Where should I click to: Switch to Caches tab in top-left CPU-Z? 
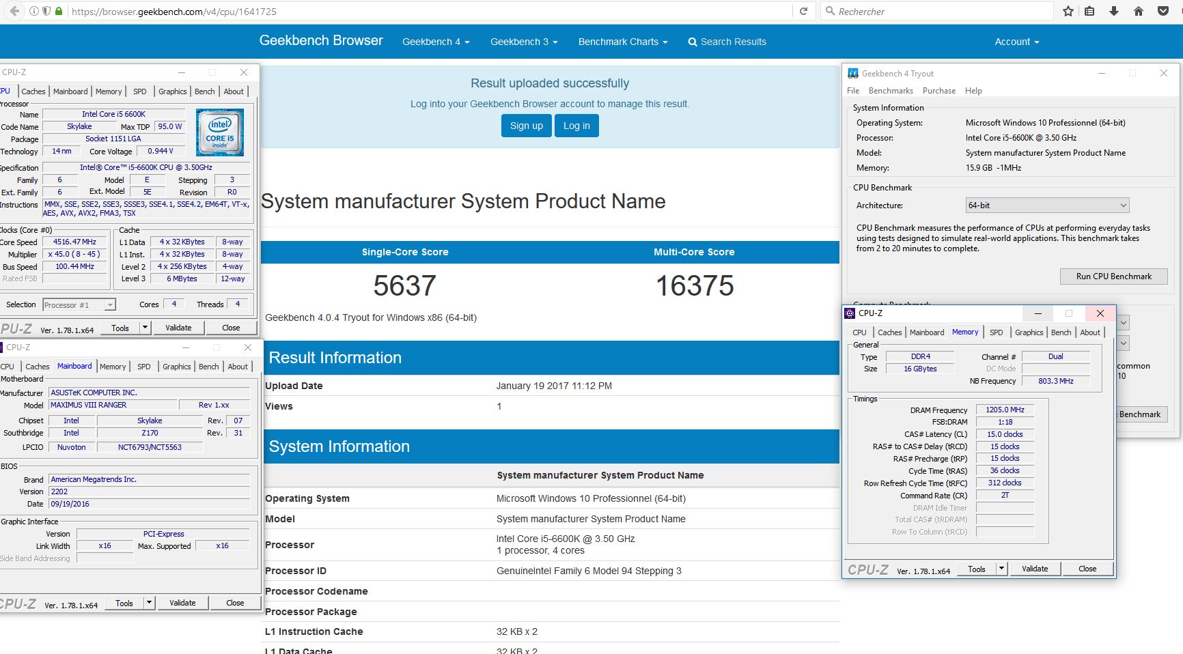pyautogui.click(x=33, y=91)
